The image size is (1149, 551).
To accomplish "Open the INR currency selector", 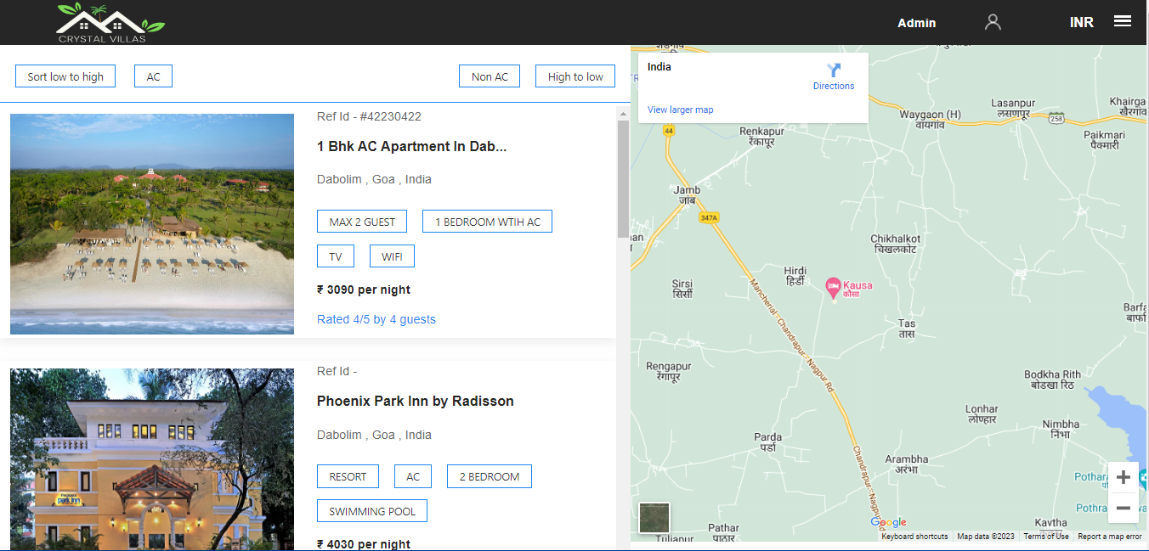I will (x=1082, y=21).
